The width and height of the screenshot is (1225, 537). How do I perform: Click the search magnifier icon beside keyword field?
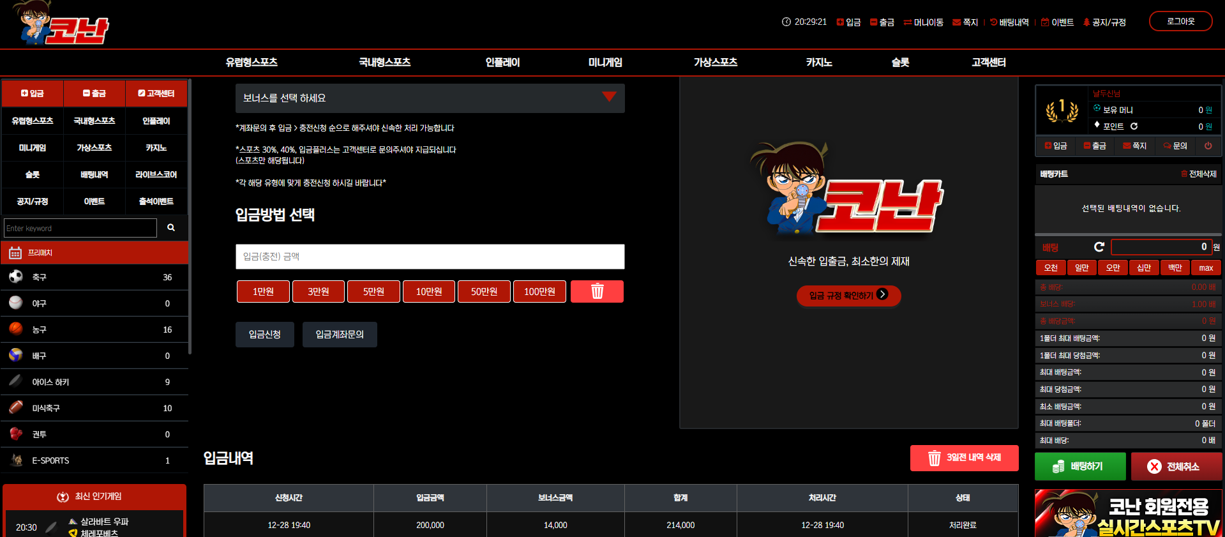171,228
